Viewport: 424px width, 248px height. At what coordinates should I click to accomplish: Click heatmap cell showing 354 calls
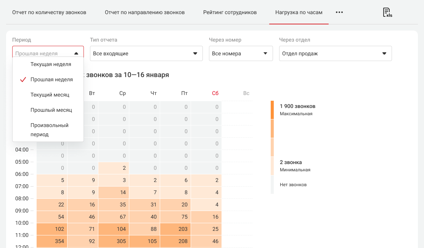(52, 241)
